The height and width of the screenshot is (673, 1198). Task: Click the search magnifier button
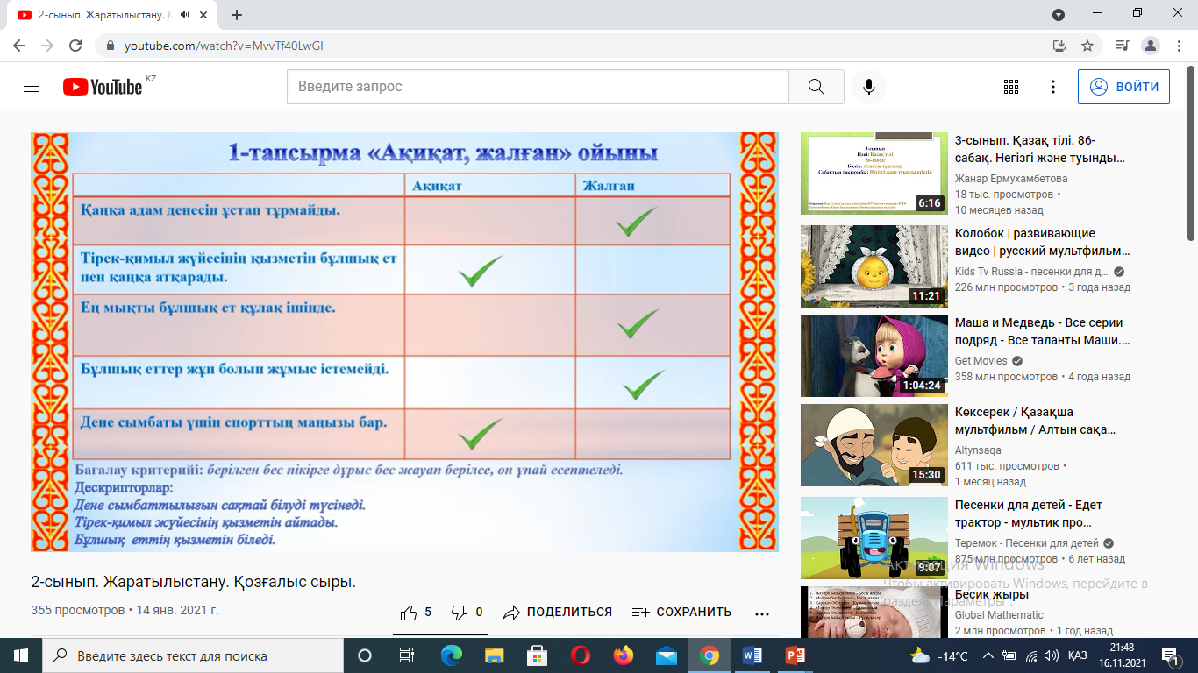pos(816,87)
